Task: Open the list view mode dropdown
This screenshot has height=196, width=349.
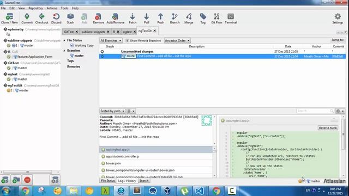Action: (131, 111)
